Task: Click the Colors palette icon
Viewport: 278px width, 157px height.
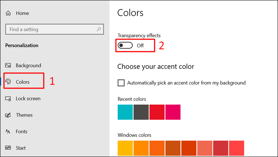Action: pos(8,82)
